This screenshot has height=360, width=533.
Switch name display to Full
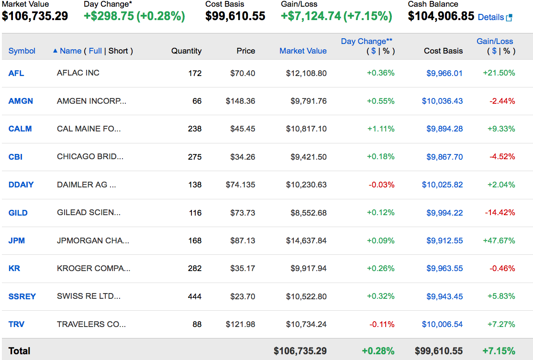(x=95, y=51)
